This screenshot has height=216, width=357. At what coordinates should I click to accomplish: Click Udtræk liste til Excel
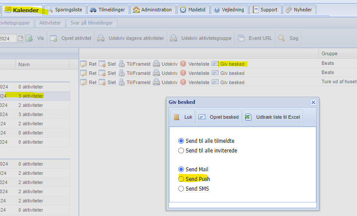pyautogui.click(x=272, y=117)
